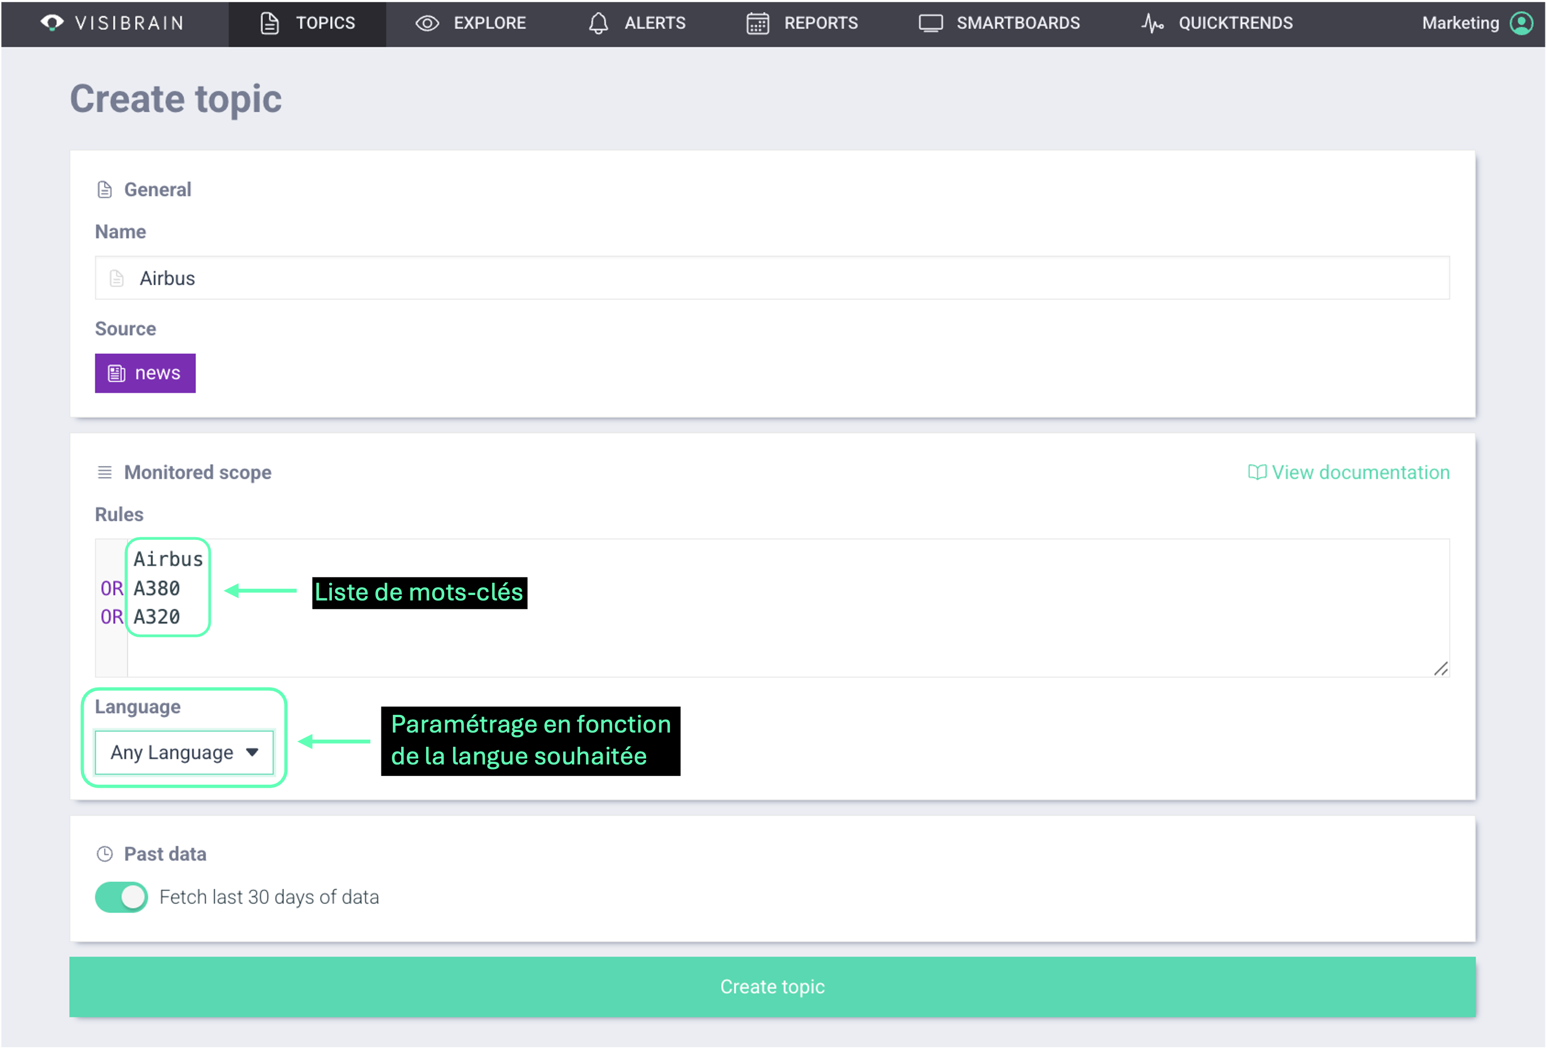Screen dimensions: 1546x1049
Task: Expand the Language selector chevron
Action: (x=253, y=752)
